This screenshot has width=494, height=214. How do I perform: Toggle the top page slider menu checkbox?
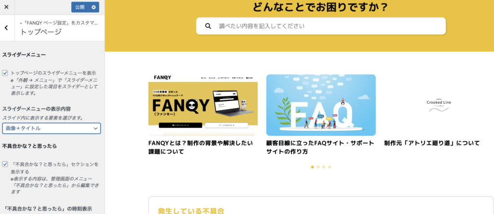point(5,73)
